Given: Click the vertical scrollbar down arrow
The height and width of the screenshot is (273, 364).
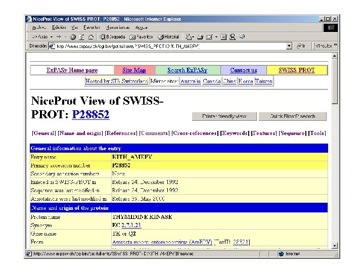Looking at the screenshot, I should [335, 246].
